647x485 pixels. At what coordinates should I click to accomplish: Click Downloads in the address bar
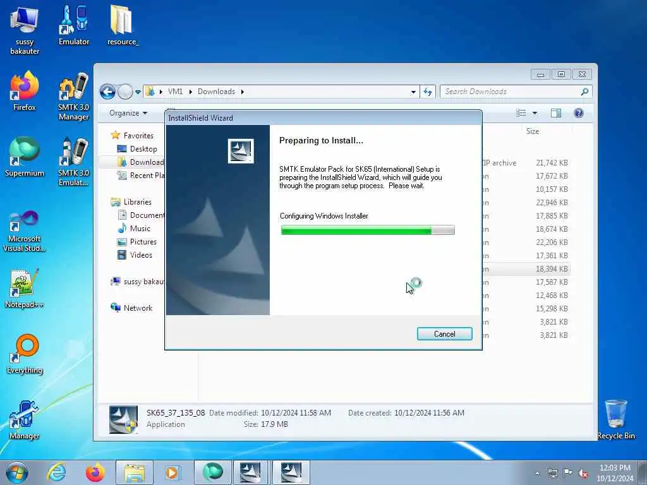coord(216,92)
